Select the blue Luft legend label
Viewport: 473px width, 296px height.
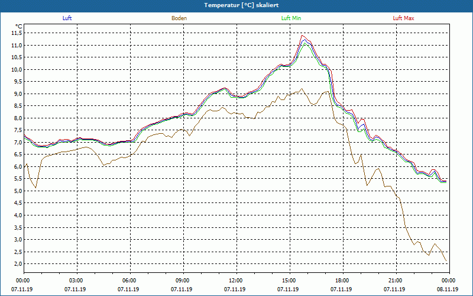[67, 18]
